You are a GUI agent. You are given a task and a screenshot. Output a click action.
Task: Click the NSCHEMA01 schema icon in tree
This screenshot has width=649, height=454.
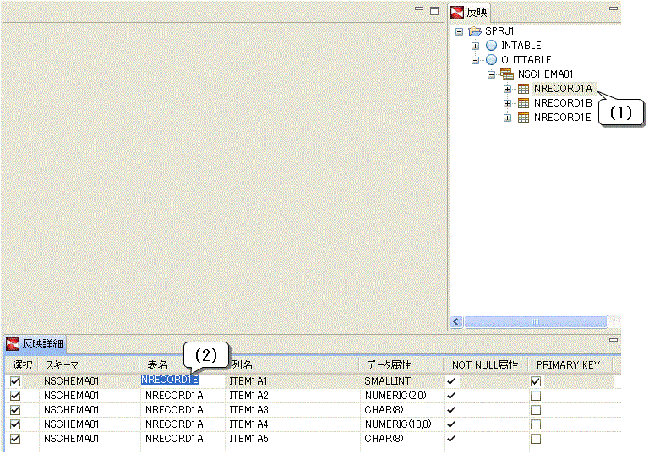(507, 74)
